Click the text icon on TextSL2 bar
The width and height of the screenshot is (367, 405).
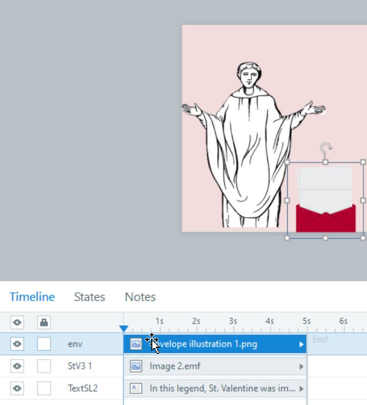136,388
